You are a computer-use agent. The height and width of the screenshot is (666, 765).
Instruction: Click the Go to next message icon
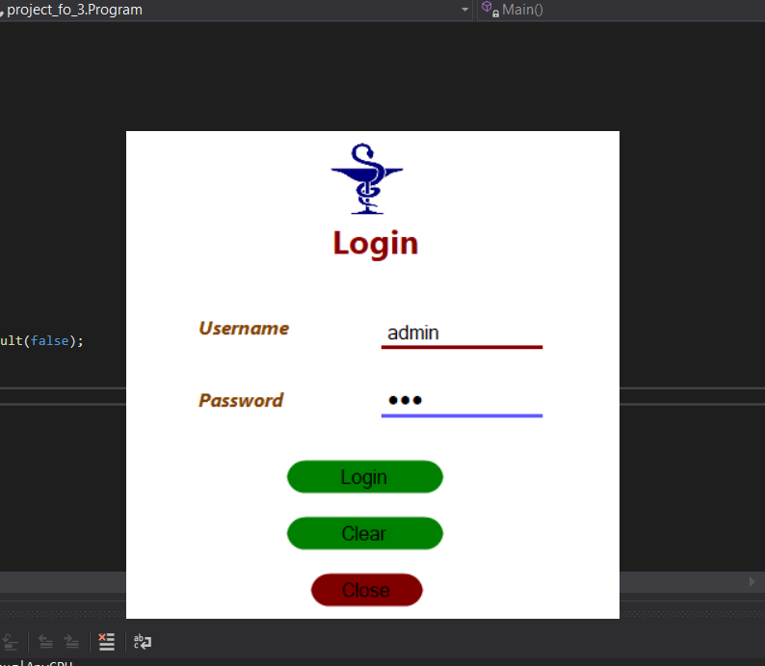71,642
